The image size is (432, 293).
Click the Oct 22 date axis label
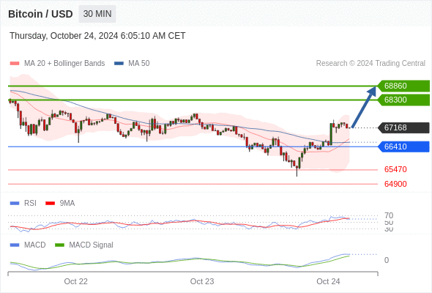click(75, 281)
